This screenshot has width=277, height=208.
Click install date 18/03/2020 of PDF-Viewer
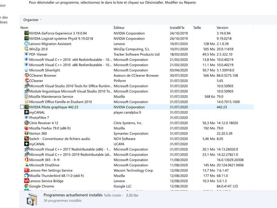[x=179, y=54]
